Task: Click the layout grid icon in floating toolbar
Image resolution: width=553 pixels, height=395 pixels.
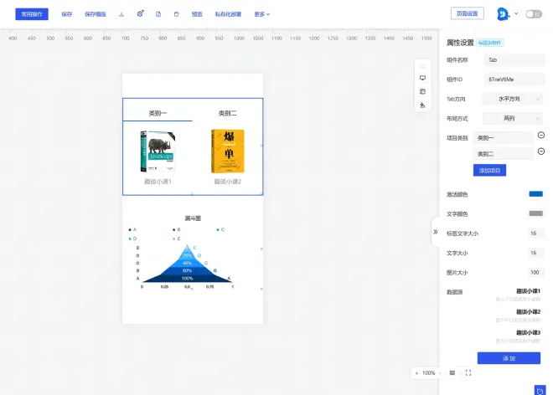Action: point(422,91)
